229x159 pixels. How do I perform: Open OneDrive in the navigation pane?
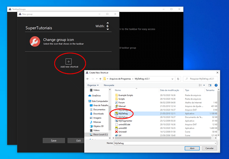pos(97,95)
